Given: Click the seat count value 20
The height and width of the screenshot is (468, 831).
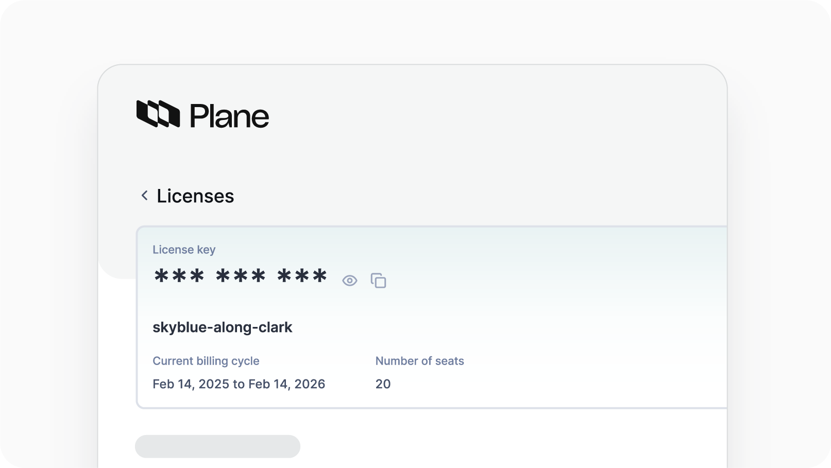Looking at the screenshot, I should click(x=383, y=384).
